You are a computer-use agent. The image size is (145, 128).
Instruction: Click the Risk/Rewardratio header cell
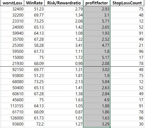click(x=64, y=3)
